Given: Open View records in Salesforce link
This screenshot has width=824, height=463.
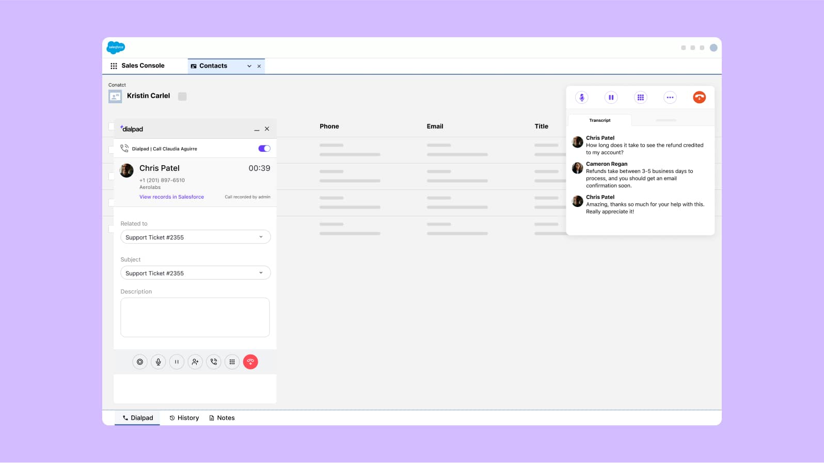Looking at the screenshot, I should (x=171, y=197).
